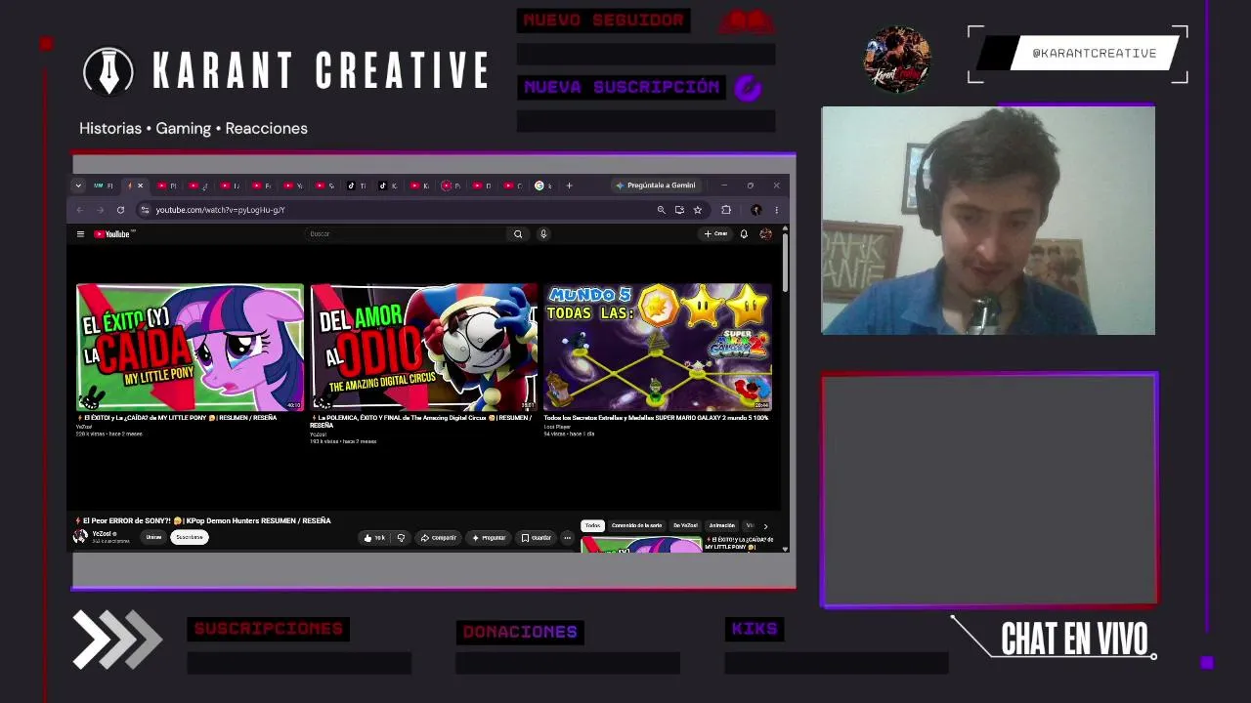
Task: Open a new browser tab
Action: [x=569, y=186]
